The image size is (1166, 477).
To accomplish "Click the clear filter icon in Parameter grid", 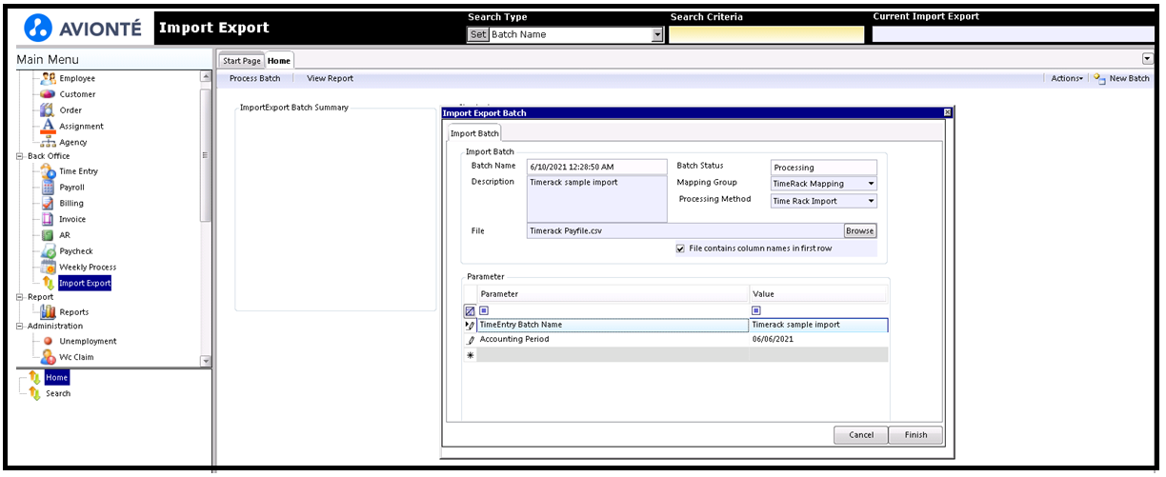I will coord(470,310).
